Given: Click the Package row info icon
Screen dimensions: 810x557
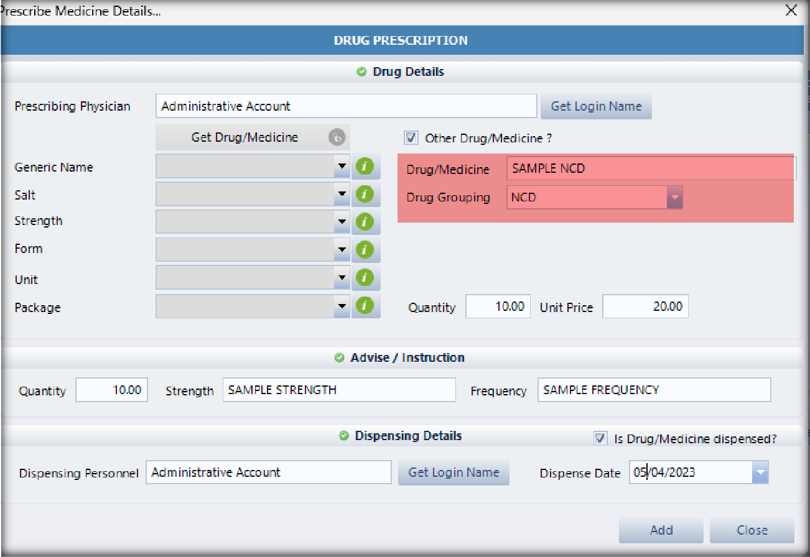Looking at the screenshot, I should pyautogui.click(x=366, y=306).
